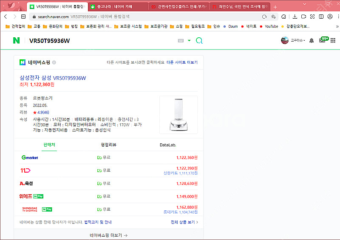The height and width of the screenshot is (240, 340).
Task: Open the mail icon with 99+ badge
Action: click(323, 40)
